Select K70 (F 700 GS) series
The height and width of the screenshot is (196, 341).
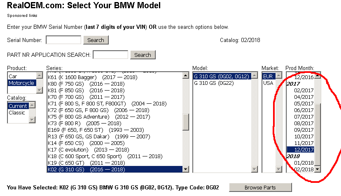click(115, 97)
